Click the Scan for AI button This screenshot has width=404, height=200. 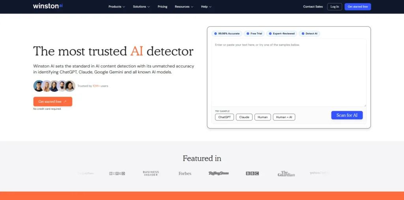point(347,115)
